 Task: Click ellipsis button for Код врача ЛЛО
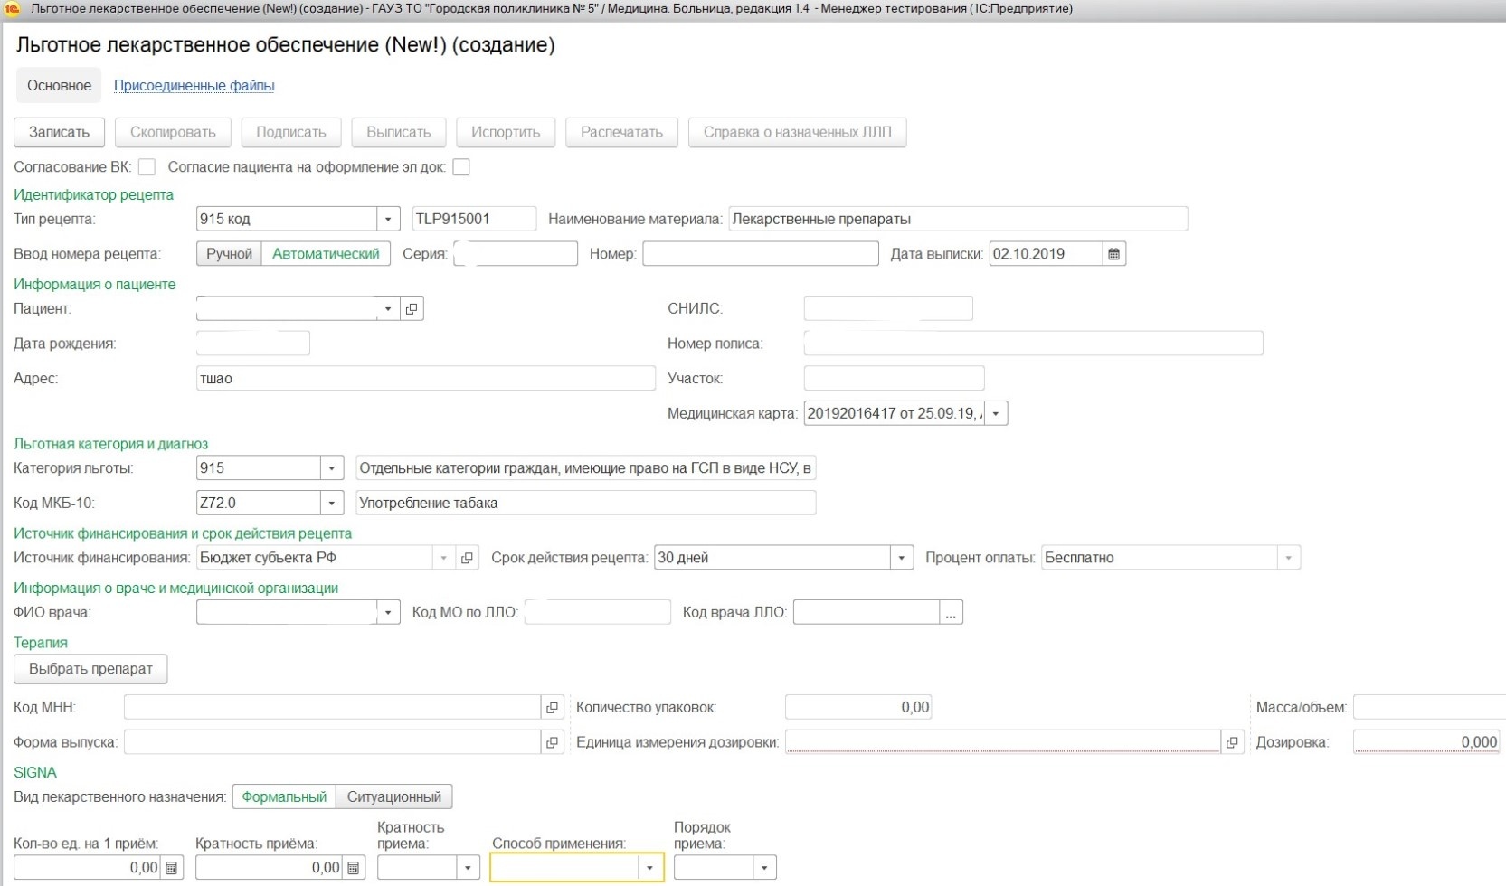coord(951,613)
